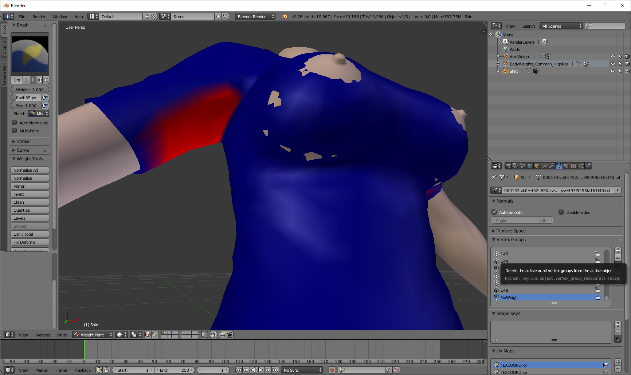Image resolution: width=631 pixels, height=375 pixels.
Task: Click the delete keyframe scissors-key icon
Action: tap(396, 370)
